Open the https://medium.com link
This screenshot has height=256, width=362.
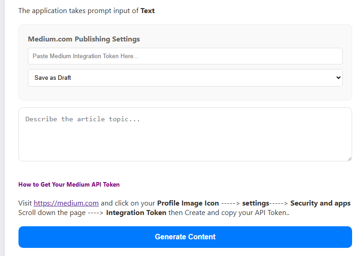66,203
